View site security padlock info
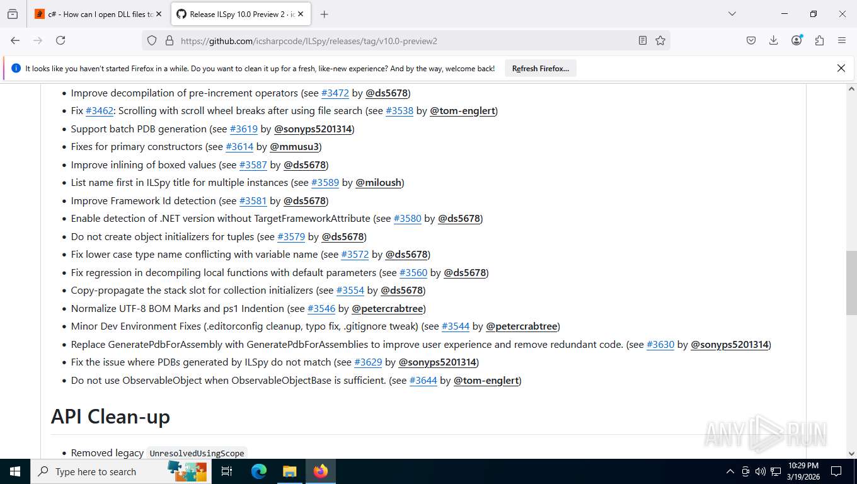The width and height of the screenshot is (857, 484). pyautogui.click(x=169, y=40)
